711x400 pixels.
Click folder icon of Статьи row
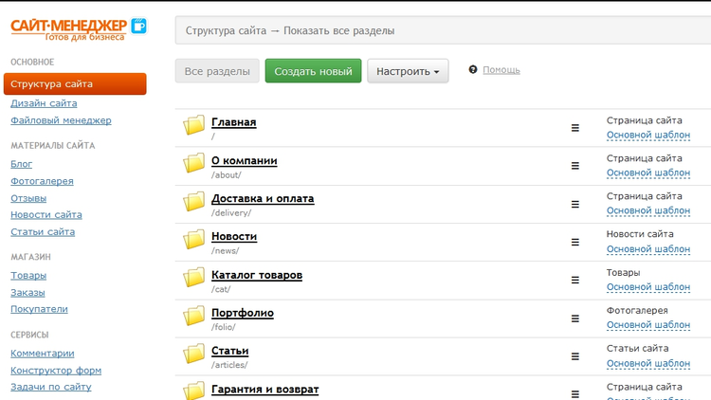(194, 354)
